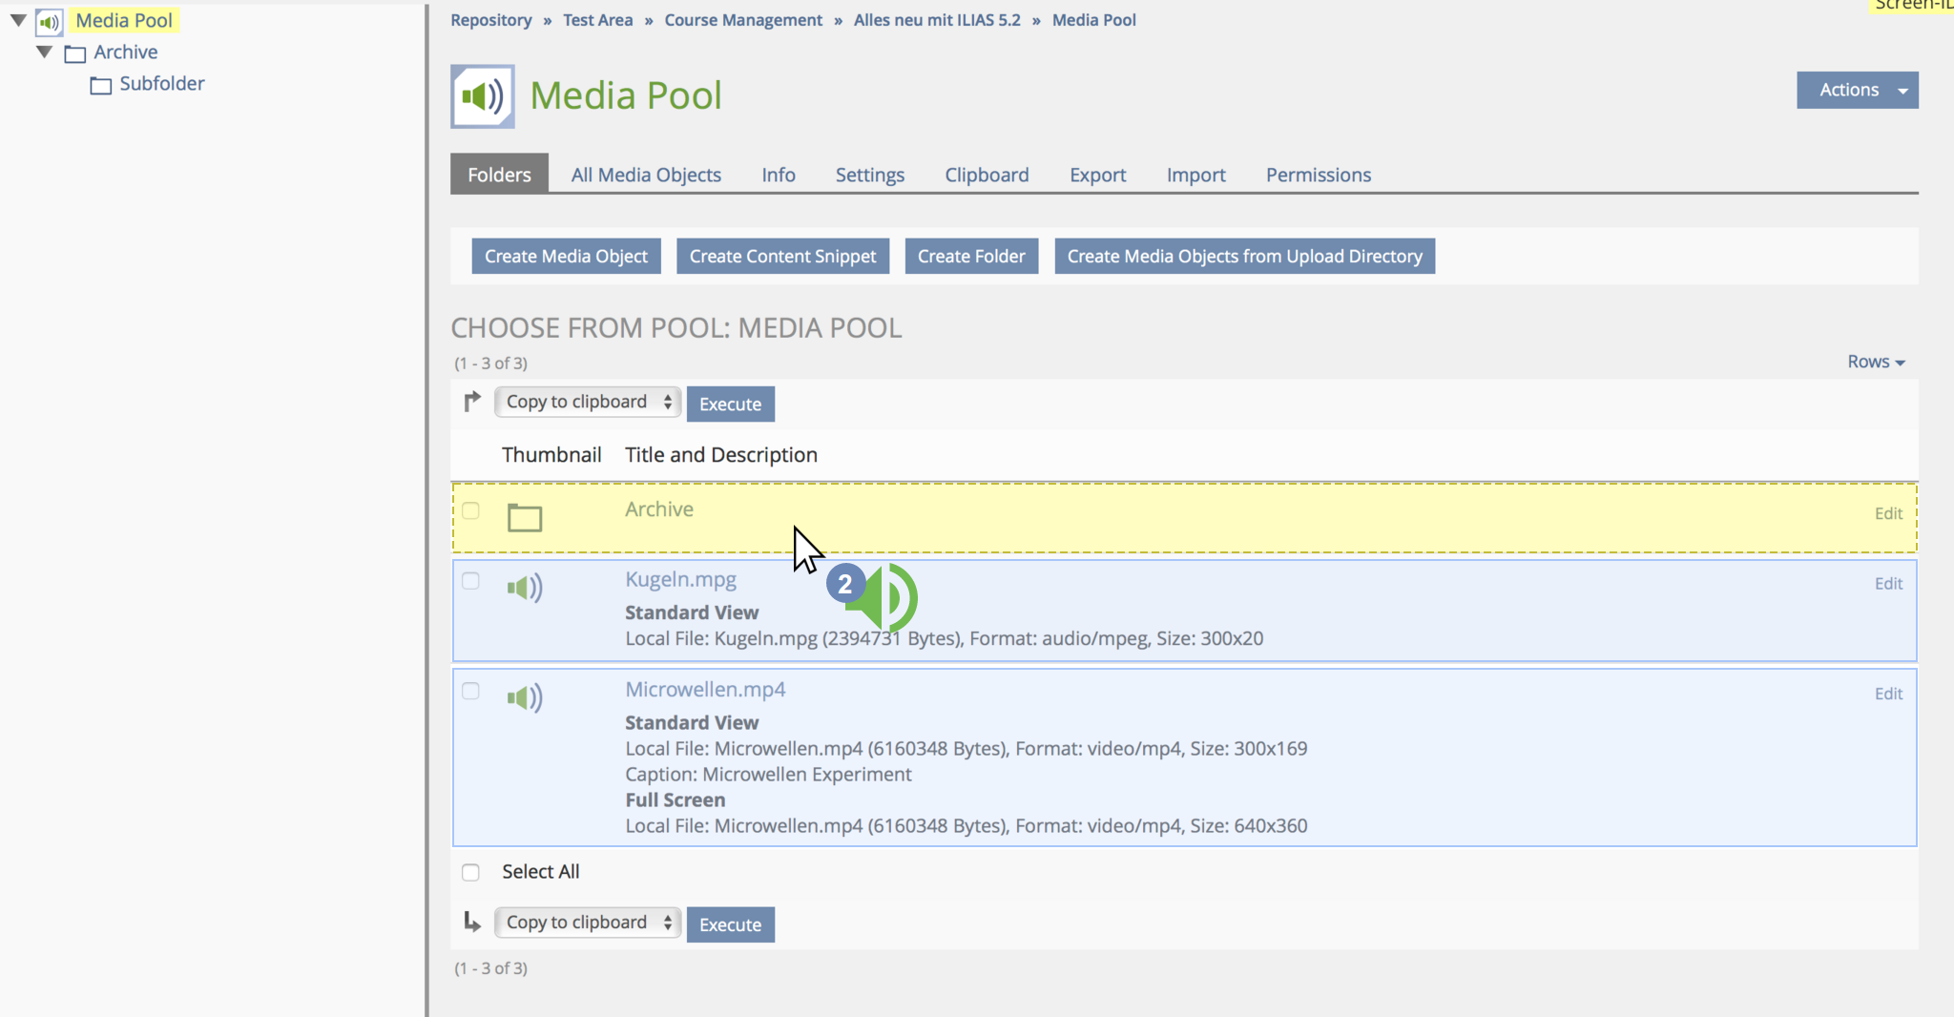Click the Subfolder folder icon in tree
The width and height of the screenshot is (1954, 1017).
101,86
